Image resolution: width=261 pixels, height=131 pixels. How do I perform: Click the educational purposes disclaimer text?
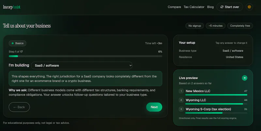pos(36,123)
